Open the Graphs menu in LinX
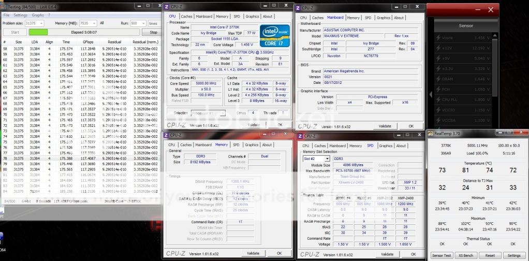529x261 pixels. (38, 15)
